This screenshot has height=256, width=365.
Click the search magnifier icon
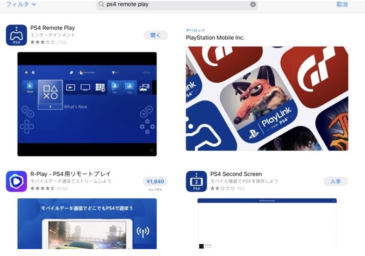(101, 4)
